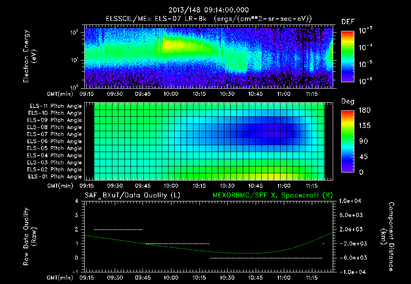Select the ELS-01 Pitch Angle row label

point(55,176)
